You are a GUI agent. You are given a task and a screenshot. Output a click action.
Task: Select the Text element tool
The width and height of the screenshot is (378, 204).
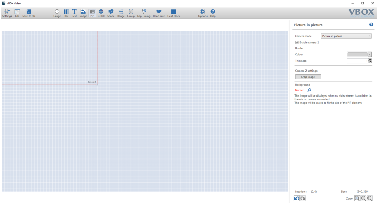pyautogui.click(x=74, y=13)
